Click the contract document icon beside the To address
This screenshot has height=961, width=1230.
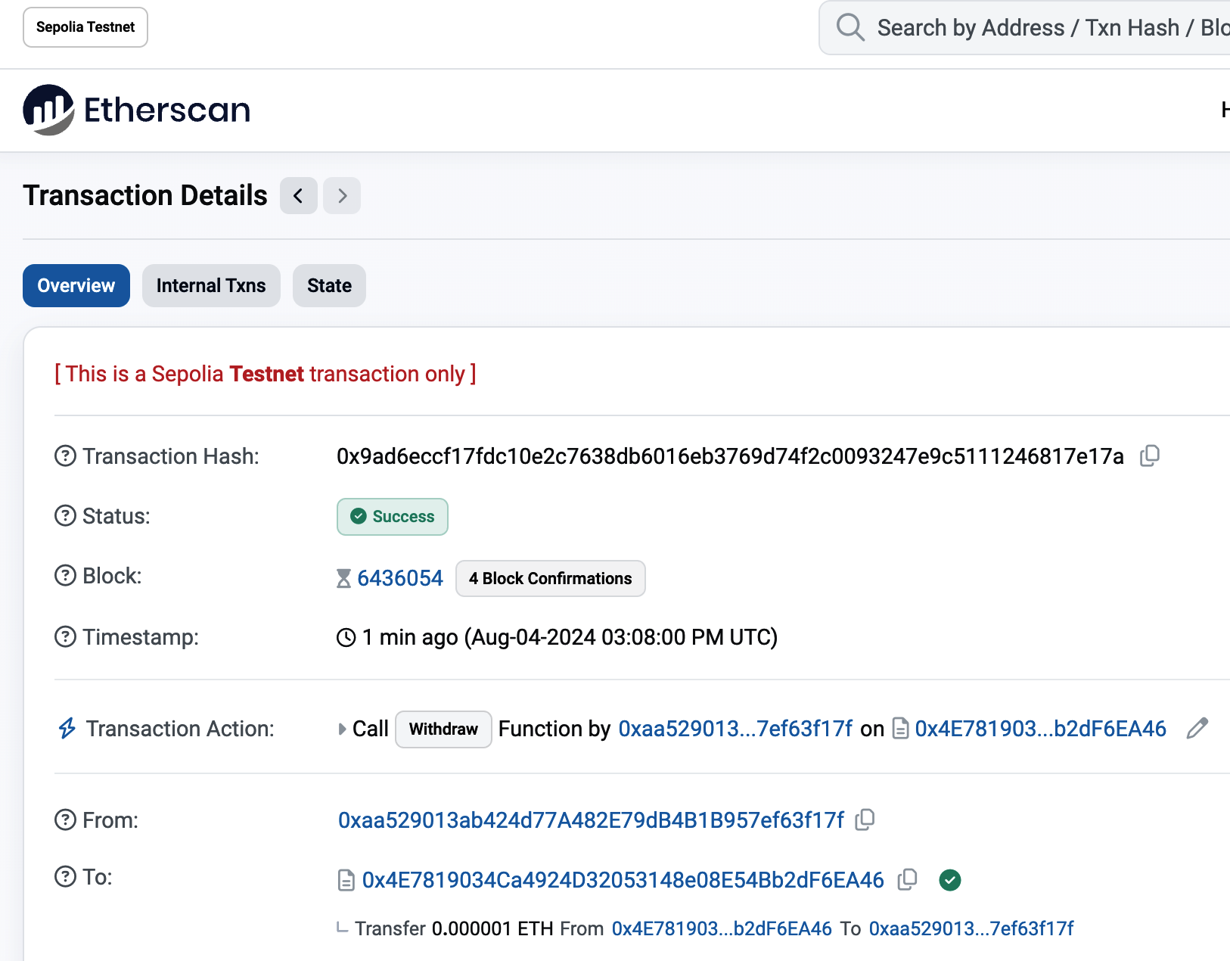pos(346,879)
